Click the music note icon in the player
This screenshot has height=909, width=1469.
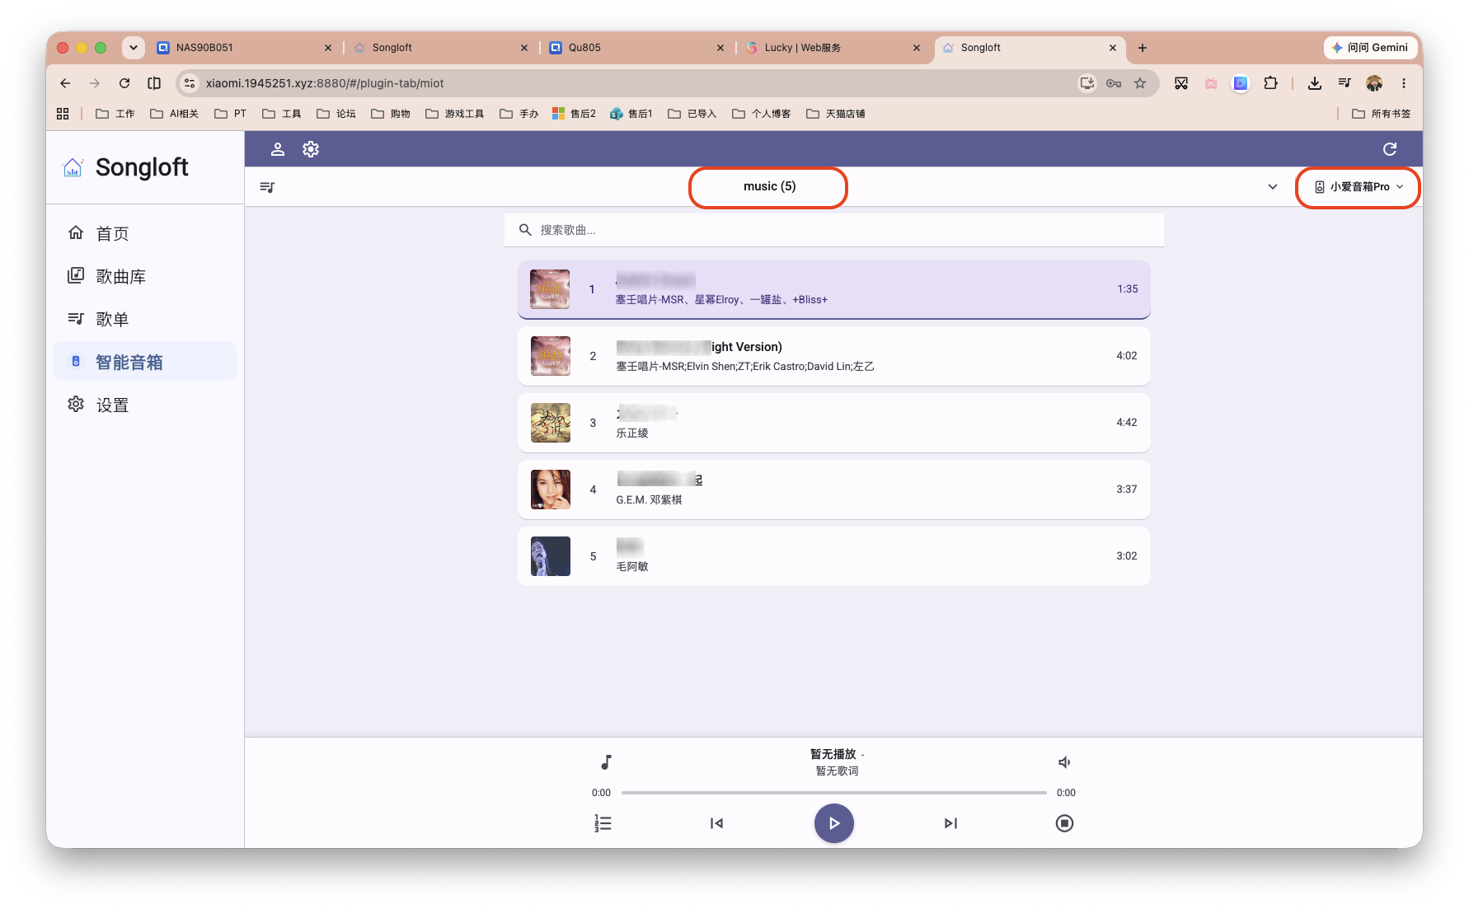click(x=606, y=762)
